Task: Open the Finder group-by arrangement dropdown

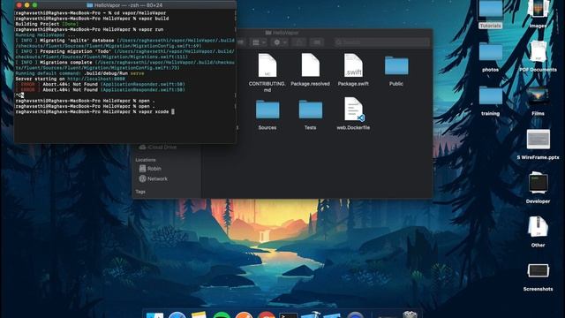Action: click(259, 42)
